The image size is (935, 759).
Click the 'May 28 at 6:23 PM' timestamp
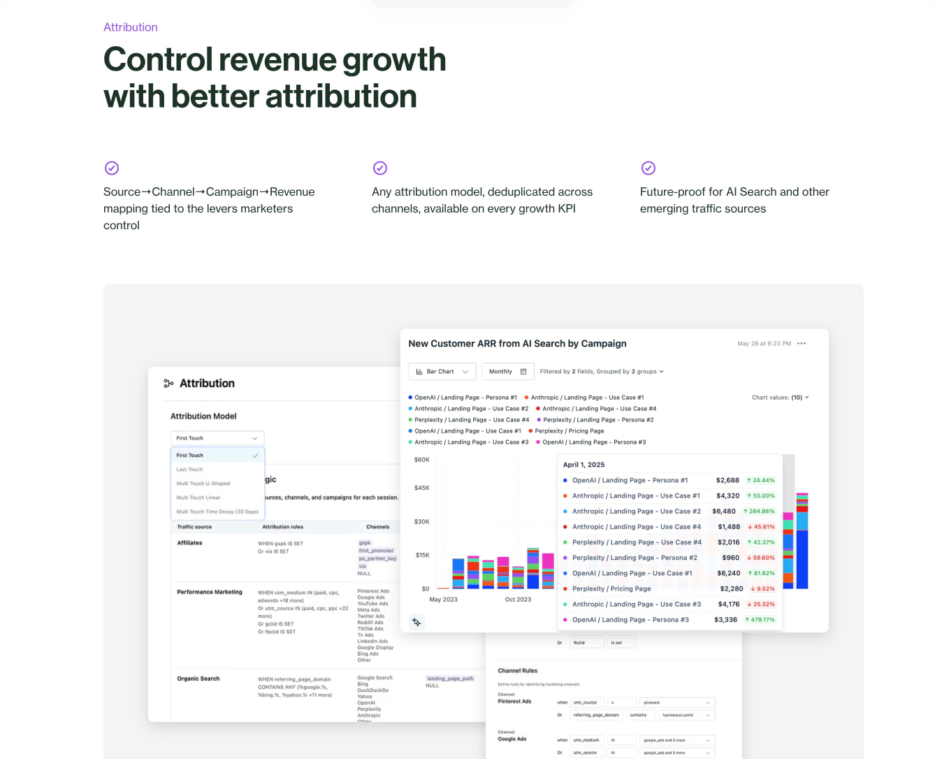(764, 343)
